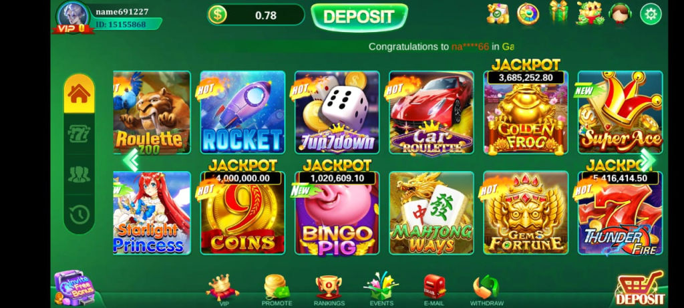This screenshot has width=684, height=308.
Task: Open the history clock sidebar tab
Action: tap(79, 214)
